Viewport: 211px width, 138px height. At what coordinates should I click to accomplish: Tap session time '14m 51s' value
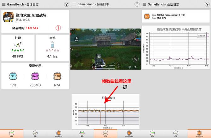coord(32,28)
